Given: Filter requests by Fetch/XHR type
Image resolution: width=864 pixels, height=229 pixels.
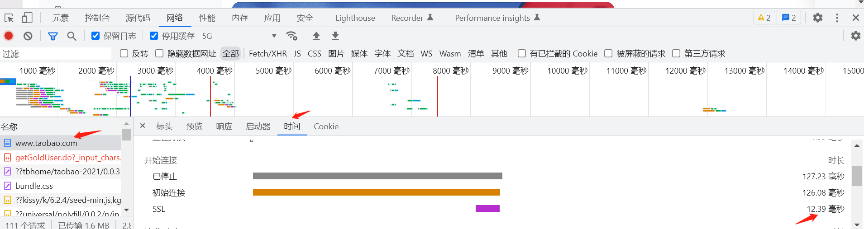Looking at the screenshot, I should [x=267, y=54].
